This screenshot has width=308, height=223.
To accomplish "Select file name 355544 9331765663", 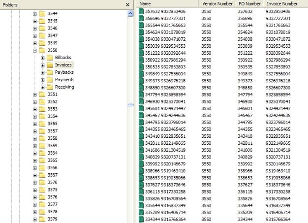I will 165,25.
